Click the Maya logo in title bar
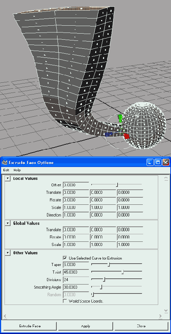 point(5,162)
